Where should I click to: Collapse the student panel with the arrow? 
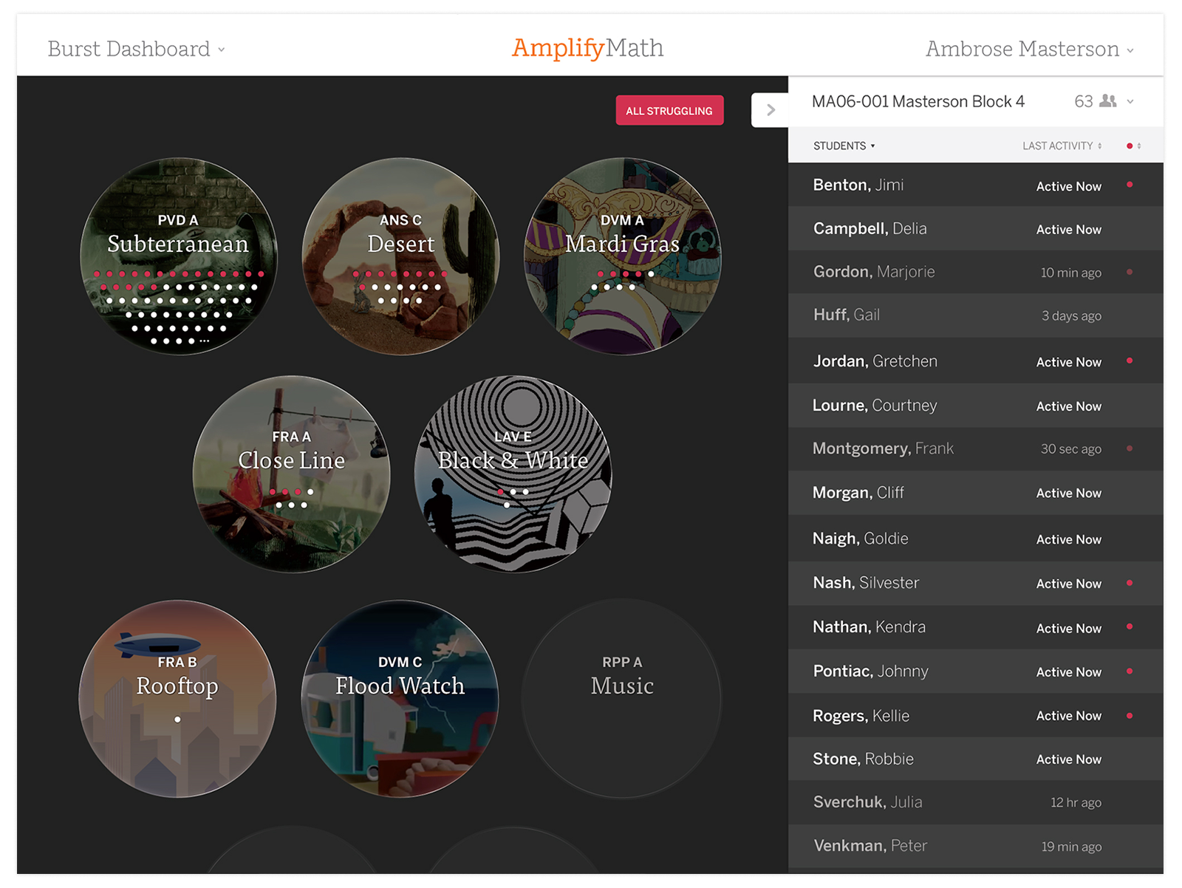pyautogui.click(x=771, y=110)
